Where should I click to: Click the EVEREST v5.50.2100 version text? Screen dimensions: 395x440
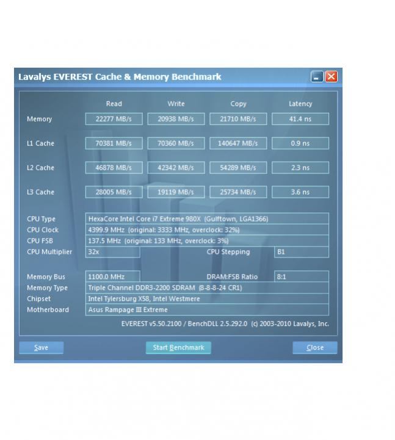pyautogui.click(x=225, y=324)
